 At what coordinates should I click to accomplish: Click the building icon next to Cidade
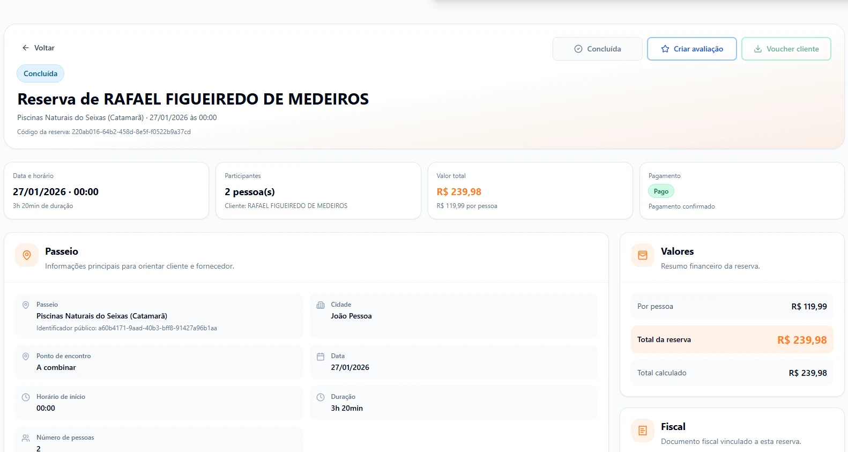[x=321, y=305]
